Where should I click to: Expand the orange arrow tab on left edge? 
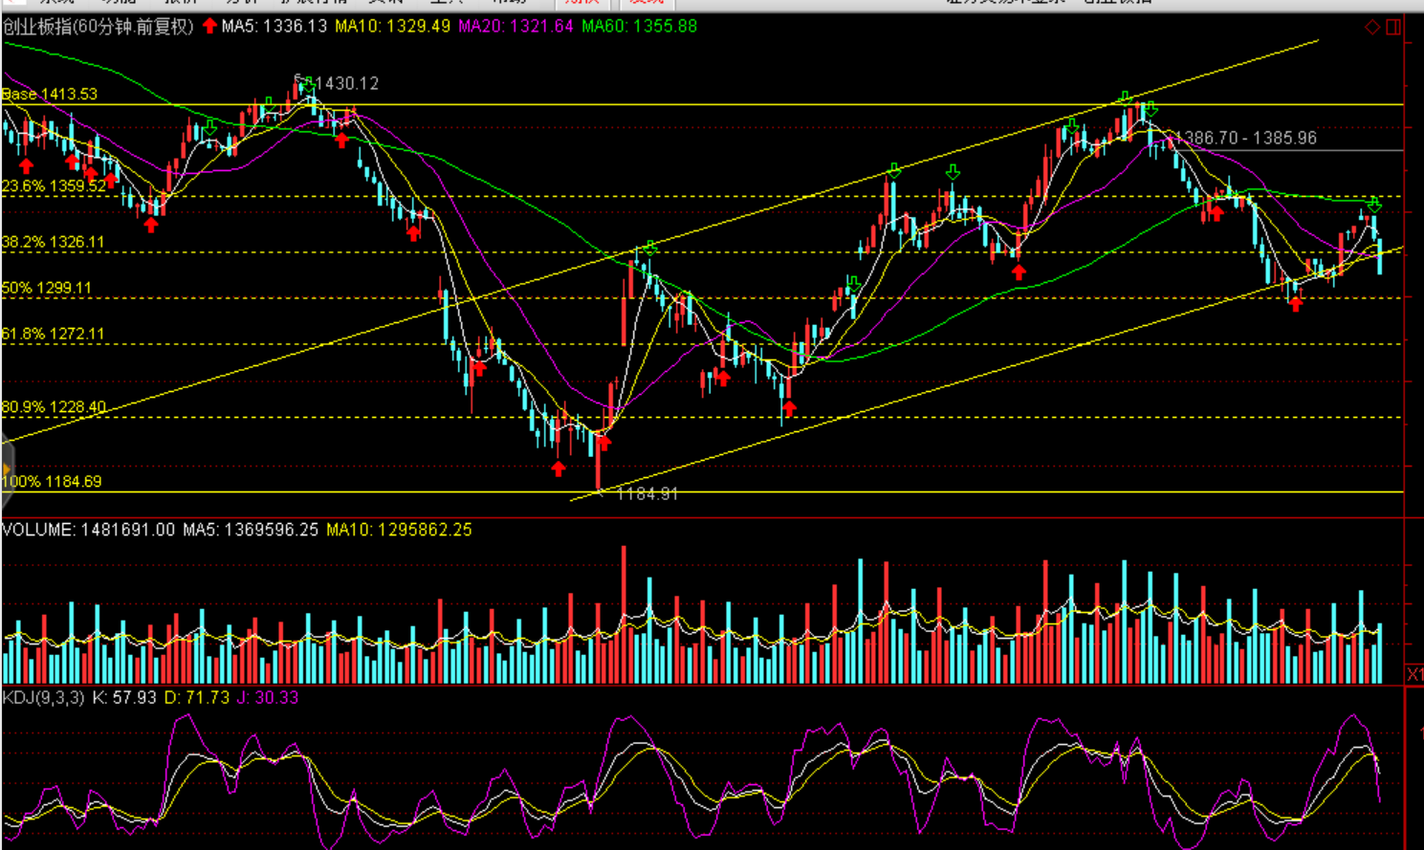[x=6, y=470]
